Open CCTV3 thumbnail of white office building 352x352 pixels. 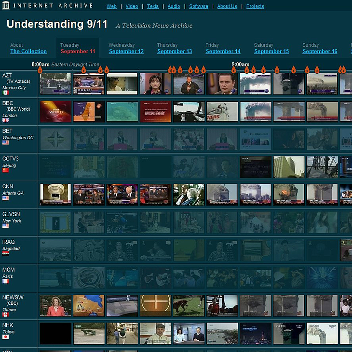pyautogui.click(x=289, y=167)
